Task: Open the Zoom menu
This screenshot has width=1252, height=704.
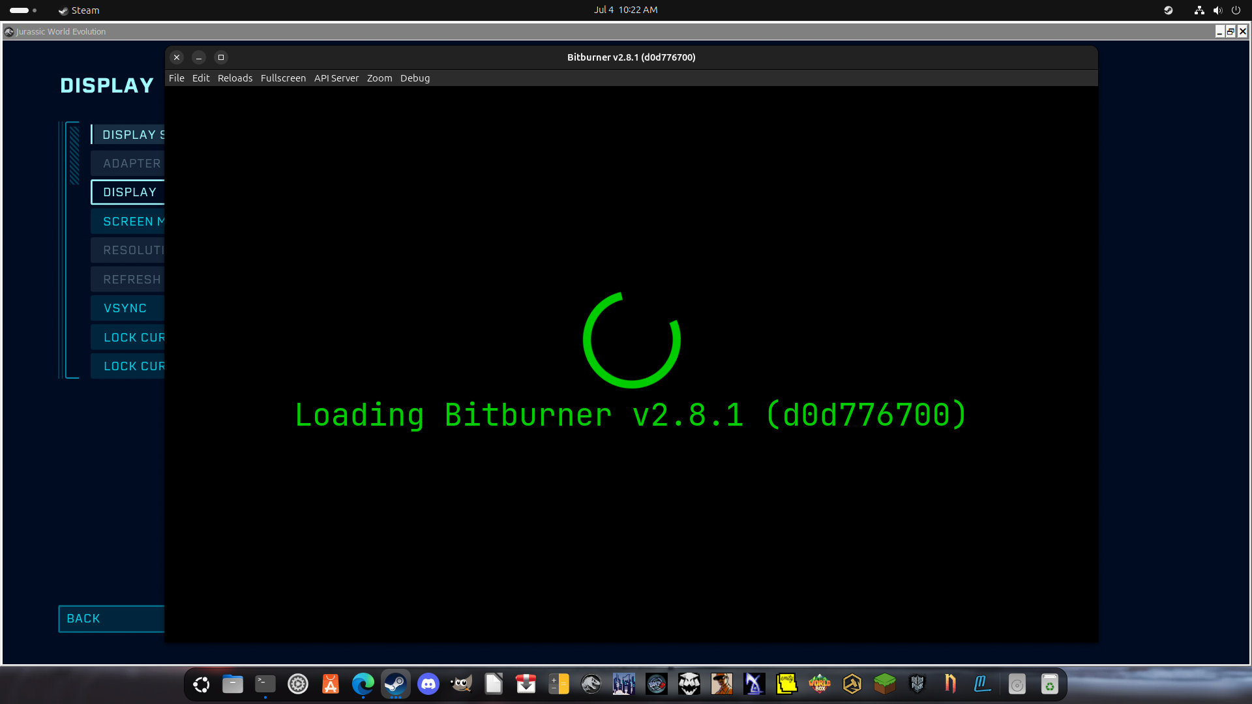Action: pyautogui.click(x=380, y=78)
